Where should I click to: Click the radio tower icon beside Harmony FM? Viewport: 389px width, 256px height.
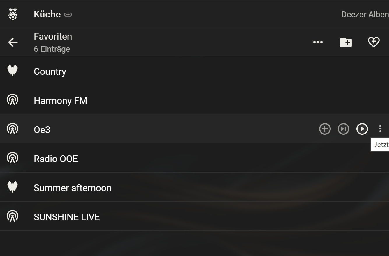click(13, 100)
